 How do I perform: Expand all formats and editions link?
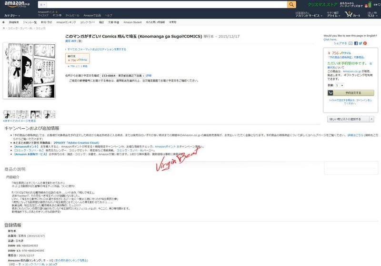pyautogui.click(x=97, y=50)
